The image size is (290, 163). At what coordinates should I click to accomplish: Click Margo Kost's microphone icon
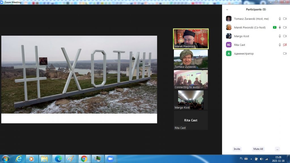coord(280,36)
